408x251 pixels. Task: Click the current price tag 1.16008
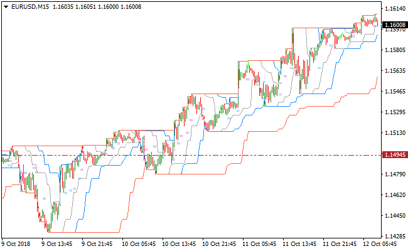[395, 25]
